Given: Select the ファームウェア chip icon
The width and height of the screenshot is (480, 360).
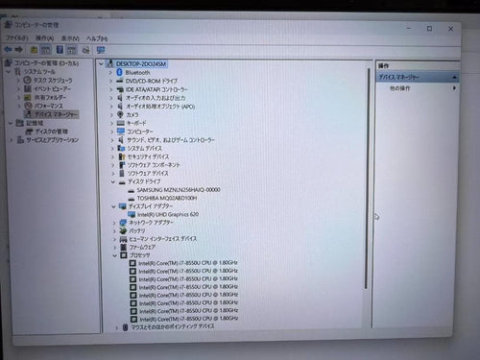Looking at the screenshot, I should 124,247.
